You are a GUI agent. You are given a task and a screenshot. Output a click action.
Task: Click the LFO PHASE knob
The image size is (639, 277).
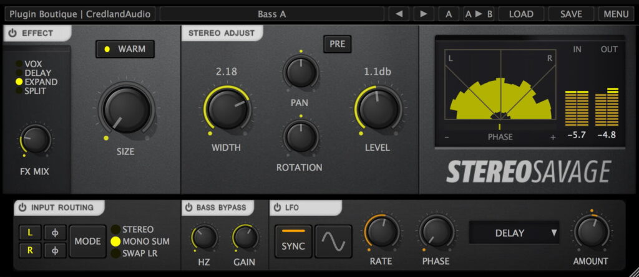click(436, 232)
